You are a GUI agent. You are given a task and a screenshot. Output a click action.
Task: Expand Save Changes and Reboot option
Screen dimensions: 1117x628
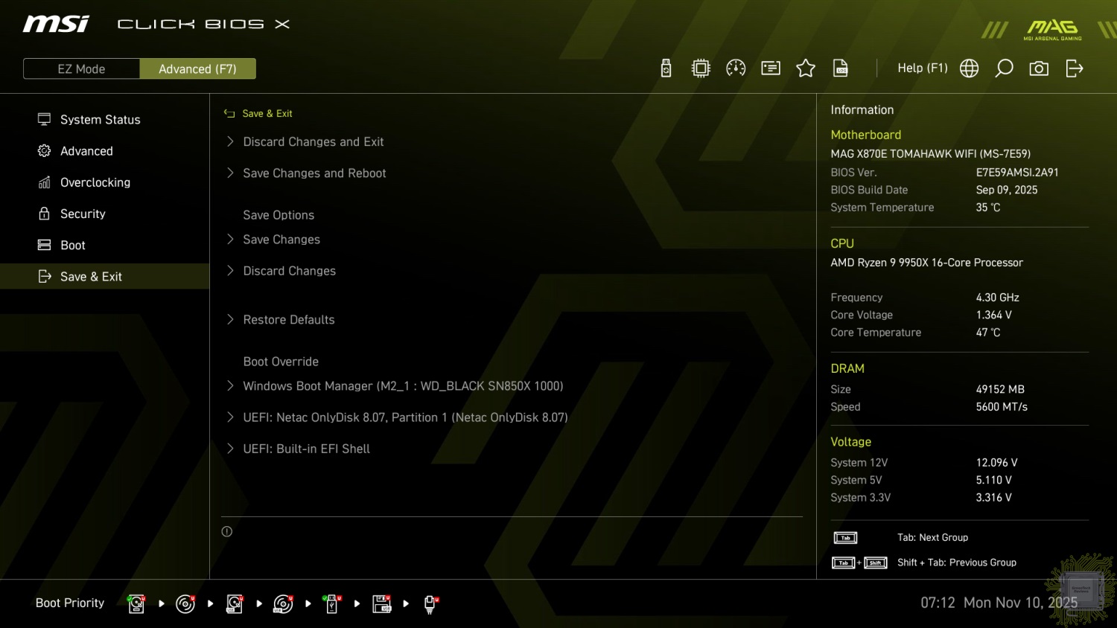point(314,173)
